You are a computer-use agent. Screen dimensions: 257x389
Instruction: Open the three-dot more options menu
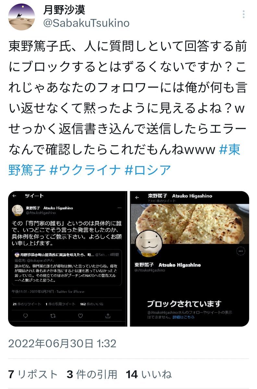[x=244, y=15]
